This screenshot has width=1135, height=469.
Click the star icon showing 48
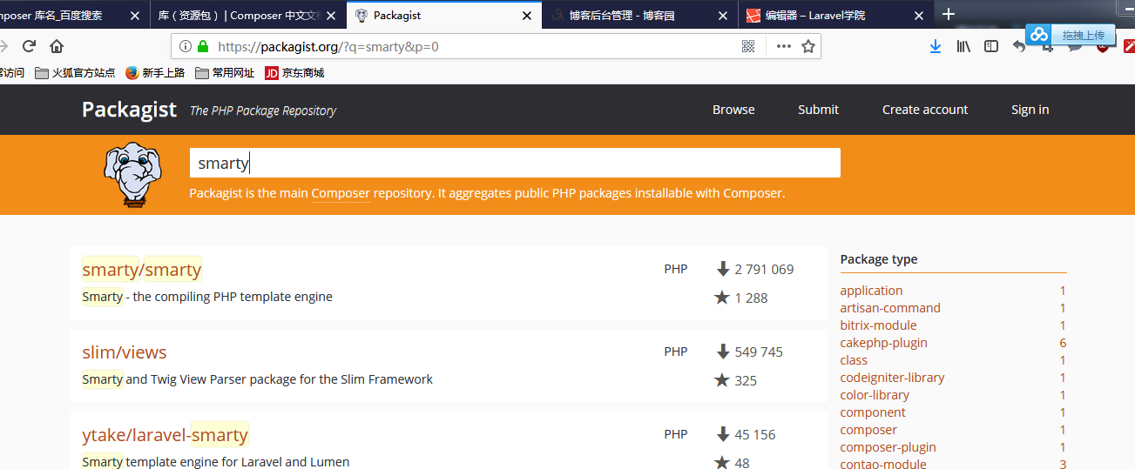(721, 462)
